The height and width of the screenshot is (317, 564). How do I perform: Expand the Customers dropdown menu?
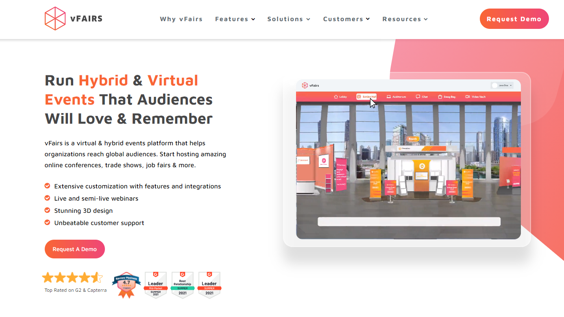click(346, 19)
